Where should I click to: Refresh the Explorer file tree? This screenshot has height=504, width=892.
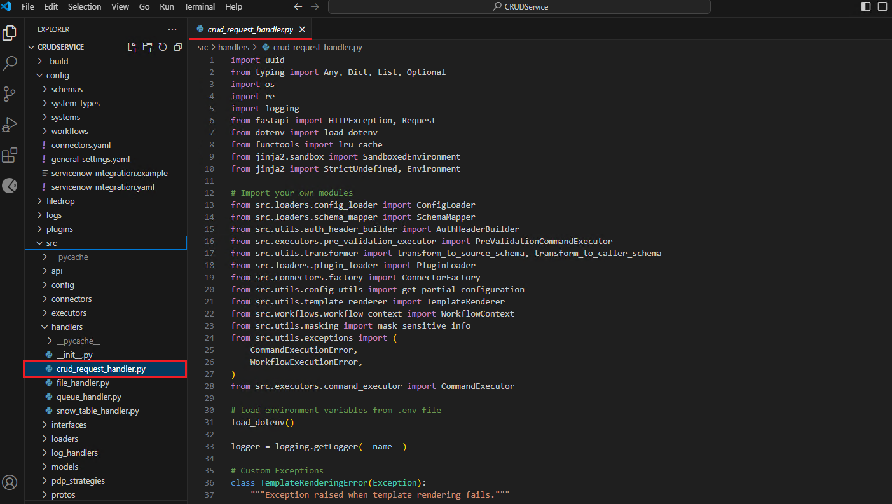click(163, 47)
